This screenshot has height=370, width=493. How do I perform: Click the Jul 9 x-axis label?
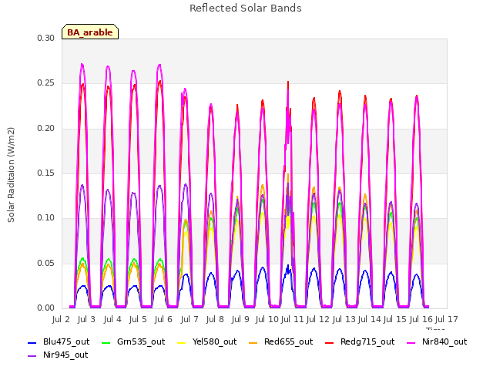[x=240, y=320]
